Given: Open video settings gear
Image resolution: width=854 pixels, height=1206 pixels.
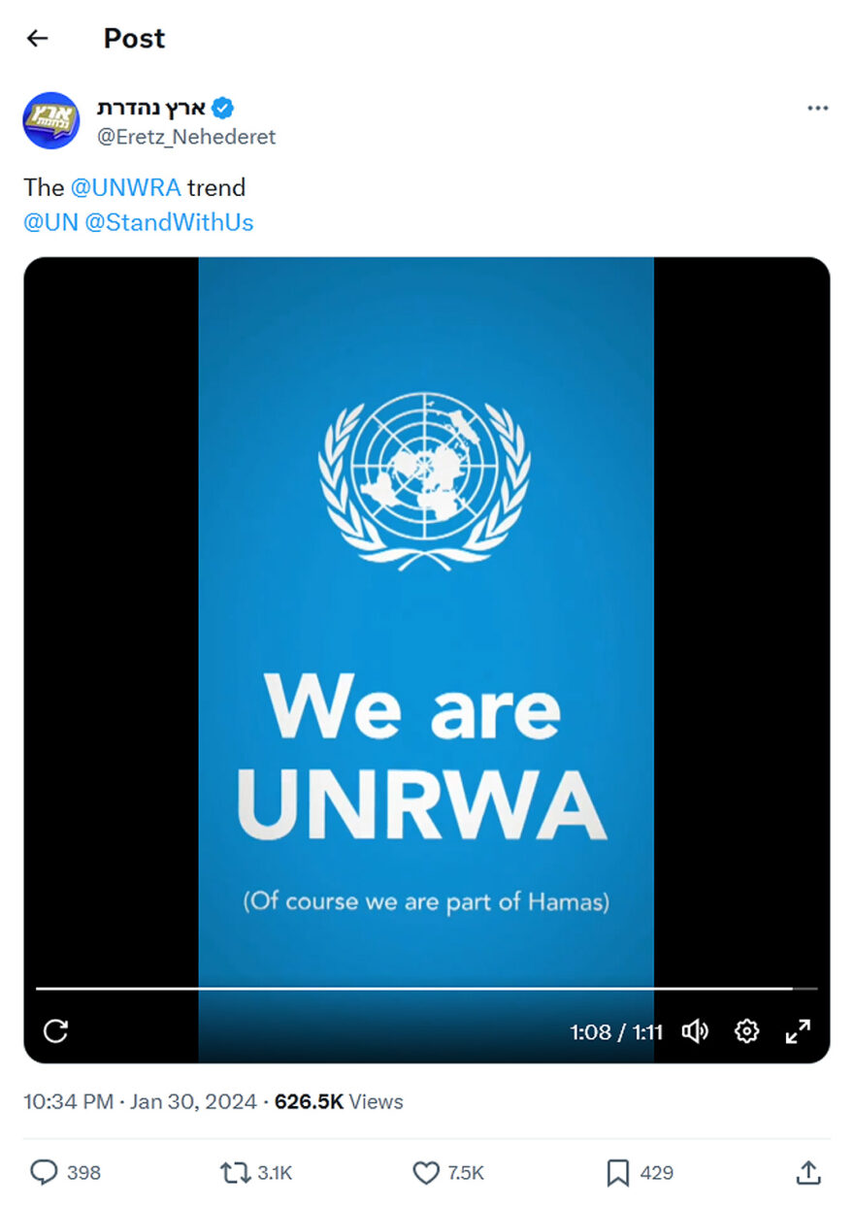Looking at the screenshot, I should (x=746, y=1030).
